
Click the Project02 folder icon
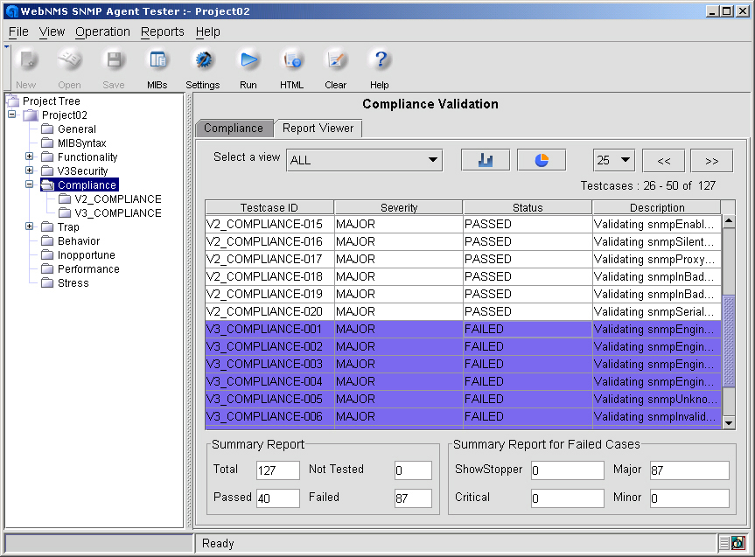pos(31,115)
